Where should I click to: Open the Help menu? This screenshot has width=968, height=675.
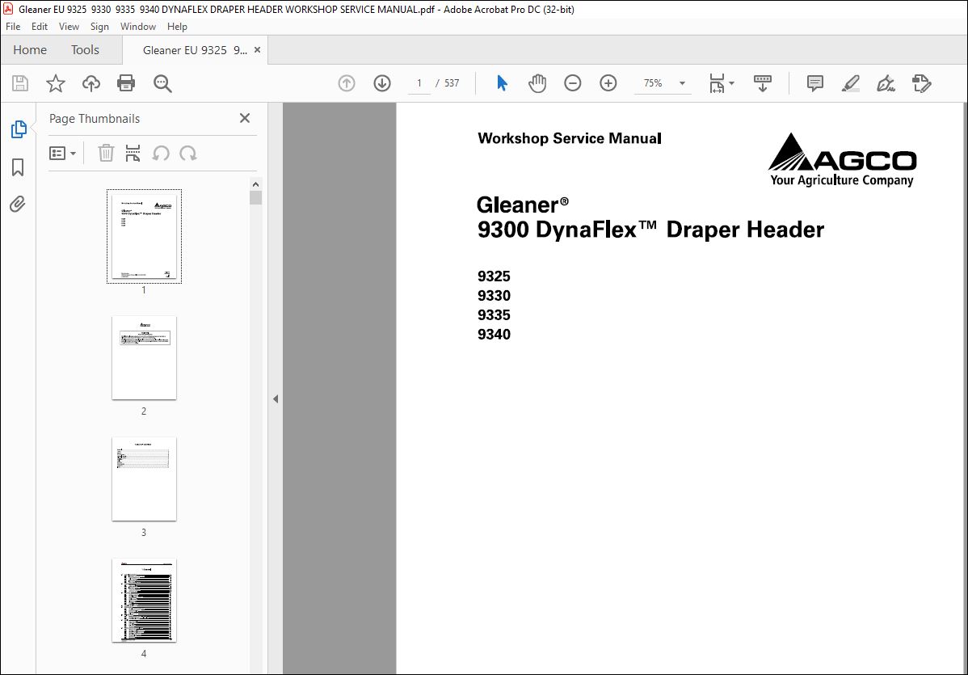pyautogui.click(x=177, y=27)
